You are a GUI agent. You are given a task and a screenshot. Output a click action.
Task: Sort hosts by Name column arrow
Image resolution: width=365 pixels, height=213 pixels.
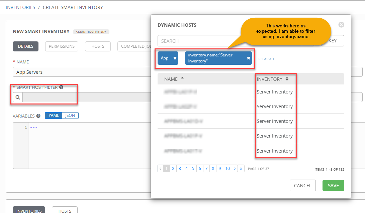(182, 78)
